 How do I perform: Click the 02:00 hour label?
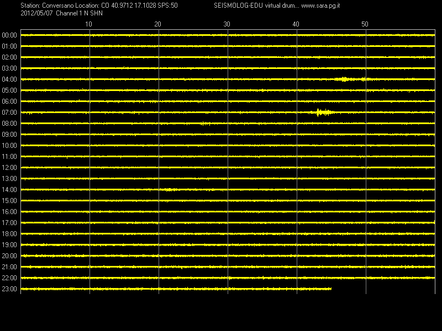(9, 57)
